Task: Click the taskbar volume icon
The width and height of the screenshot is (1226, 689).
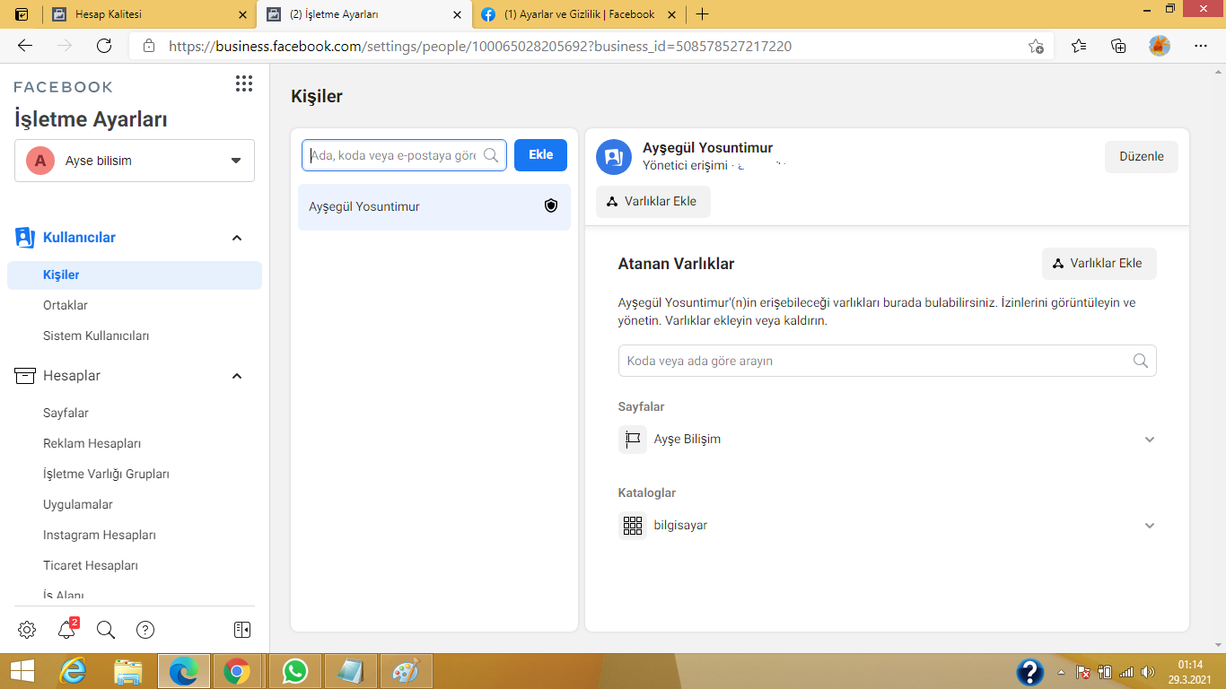Action: [1148, 672]
